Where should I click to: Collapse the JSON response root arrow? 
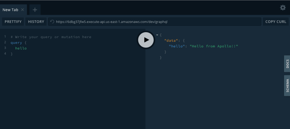click(157, 35)
